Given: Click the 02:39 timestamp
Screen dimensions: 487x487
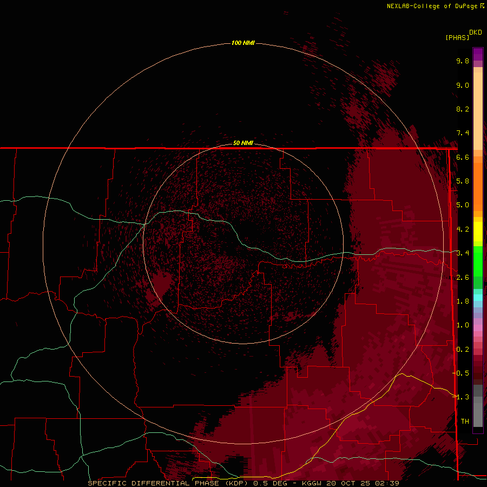Looking at the screenshot, I should (x=387, y=483).
